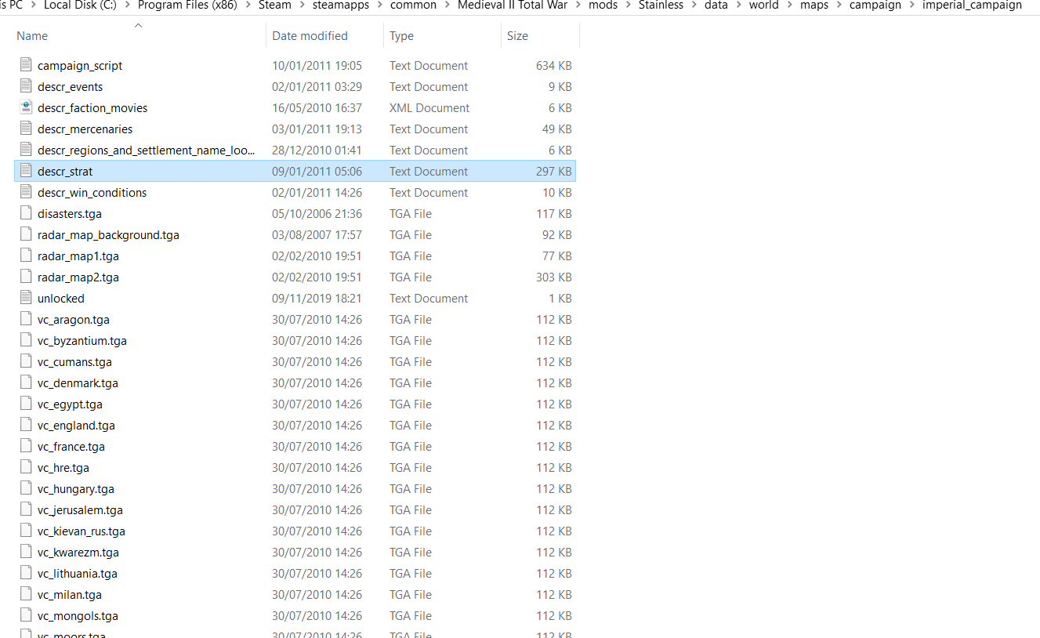
Task: Click the unlocked text file icon
Action: point(26,298)
